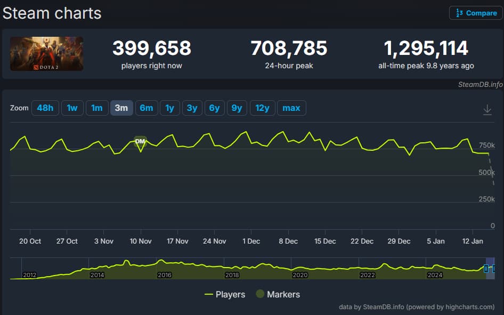Viewport: 504px width, 315px height.
Task: Choose the 12y zoom preset
Action: tap(262, 108)
